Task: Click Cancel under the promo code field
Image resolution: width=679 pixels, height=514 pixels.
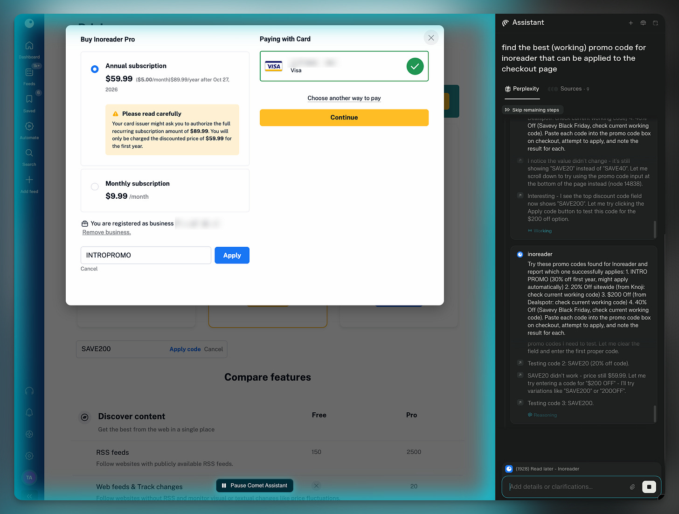Action: tap(89, 269)
